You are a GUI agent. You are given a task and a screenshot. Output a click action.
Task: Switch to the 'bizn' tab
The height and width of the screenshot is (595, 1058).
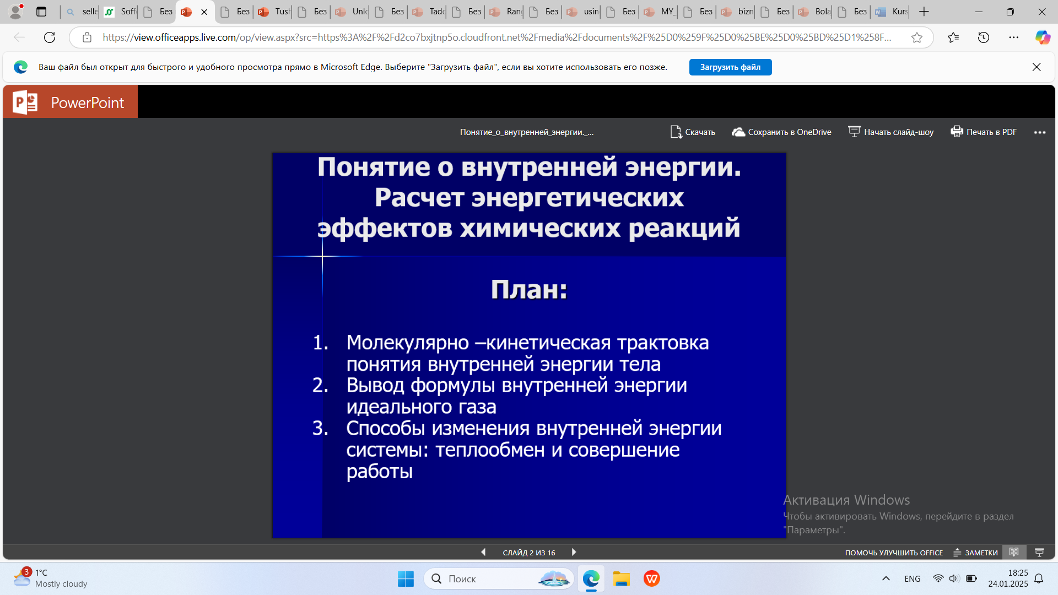click(737, 12)
